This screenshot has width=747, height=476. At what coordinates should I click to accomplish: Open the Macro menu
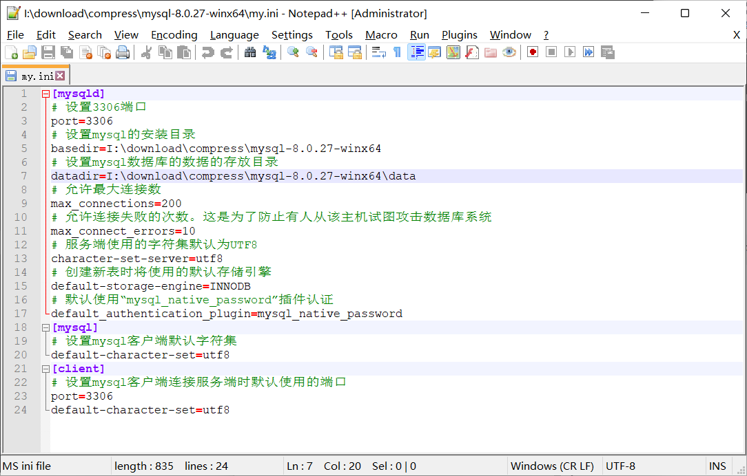coord(381,34)
